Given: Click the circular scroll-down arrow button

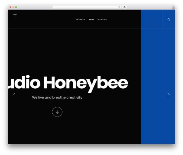Looking at the screenshot, I should point(57,112).
